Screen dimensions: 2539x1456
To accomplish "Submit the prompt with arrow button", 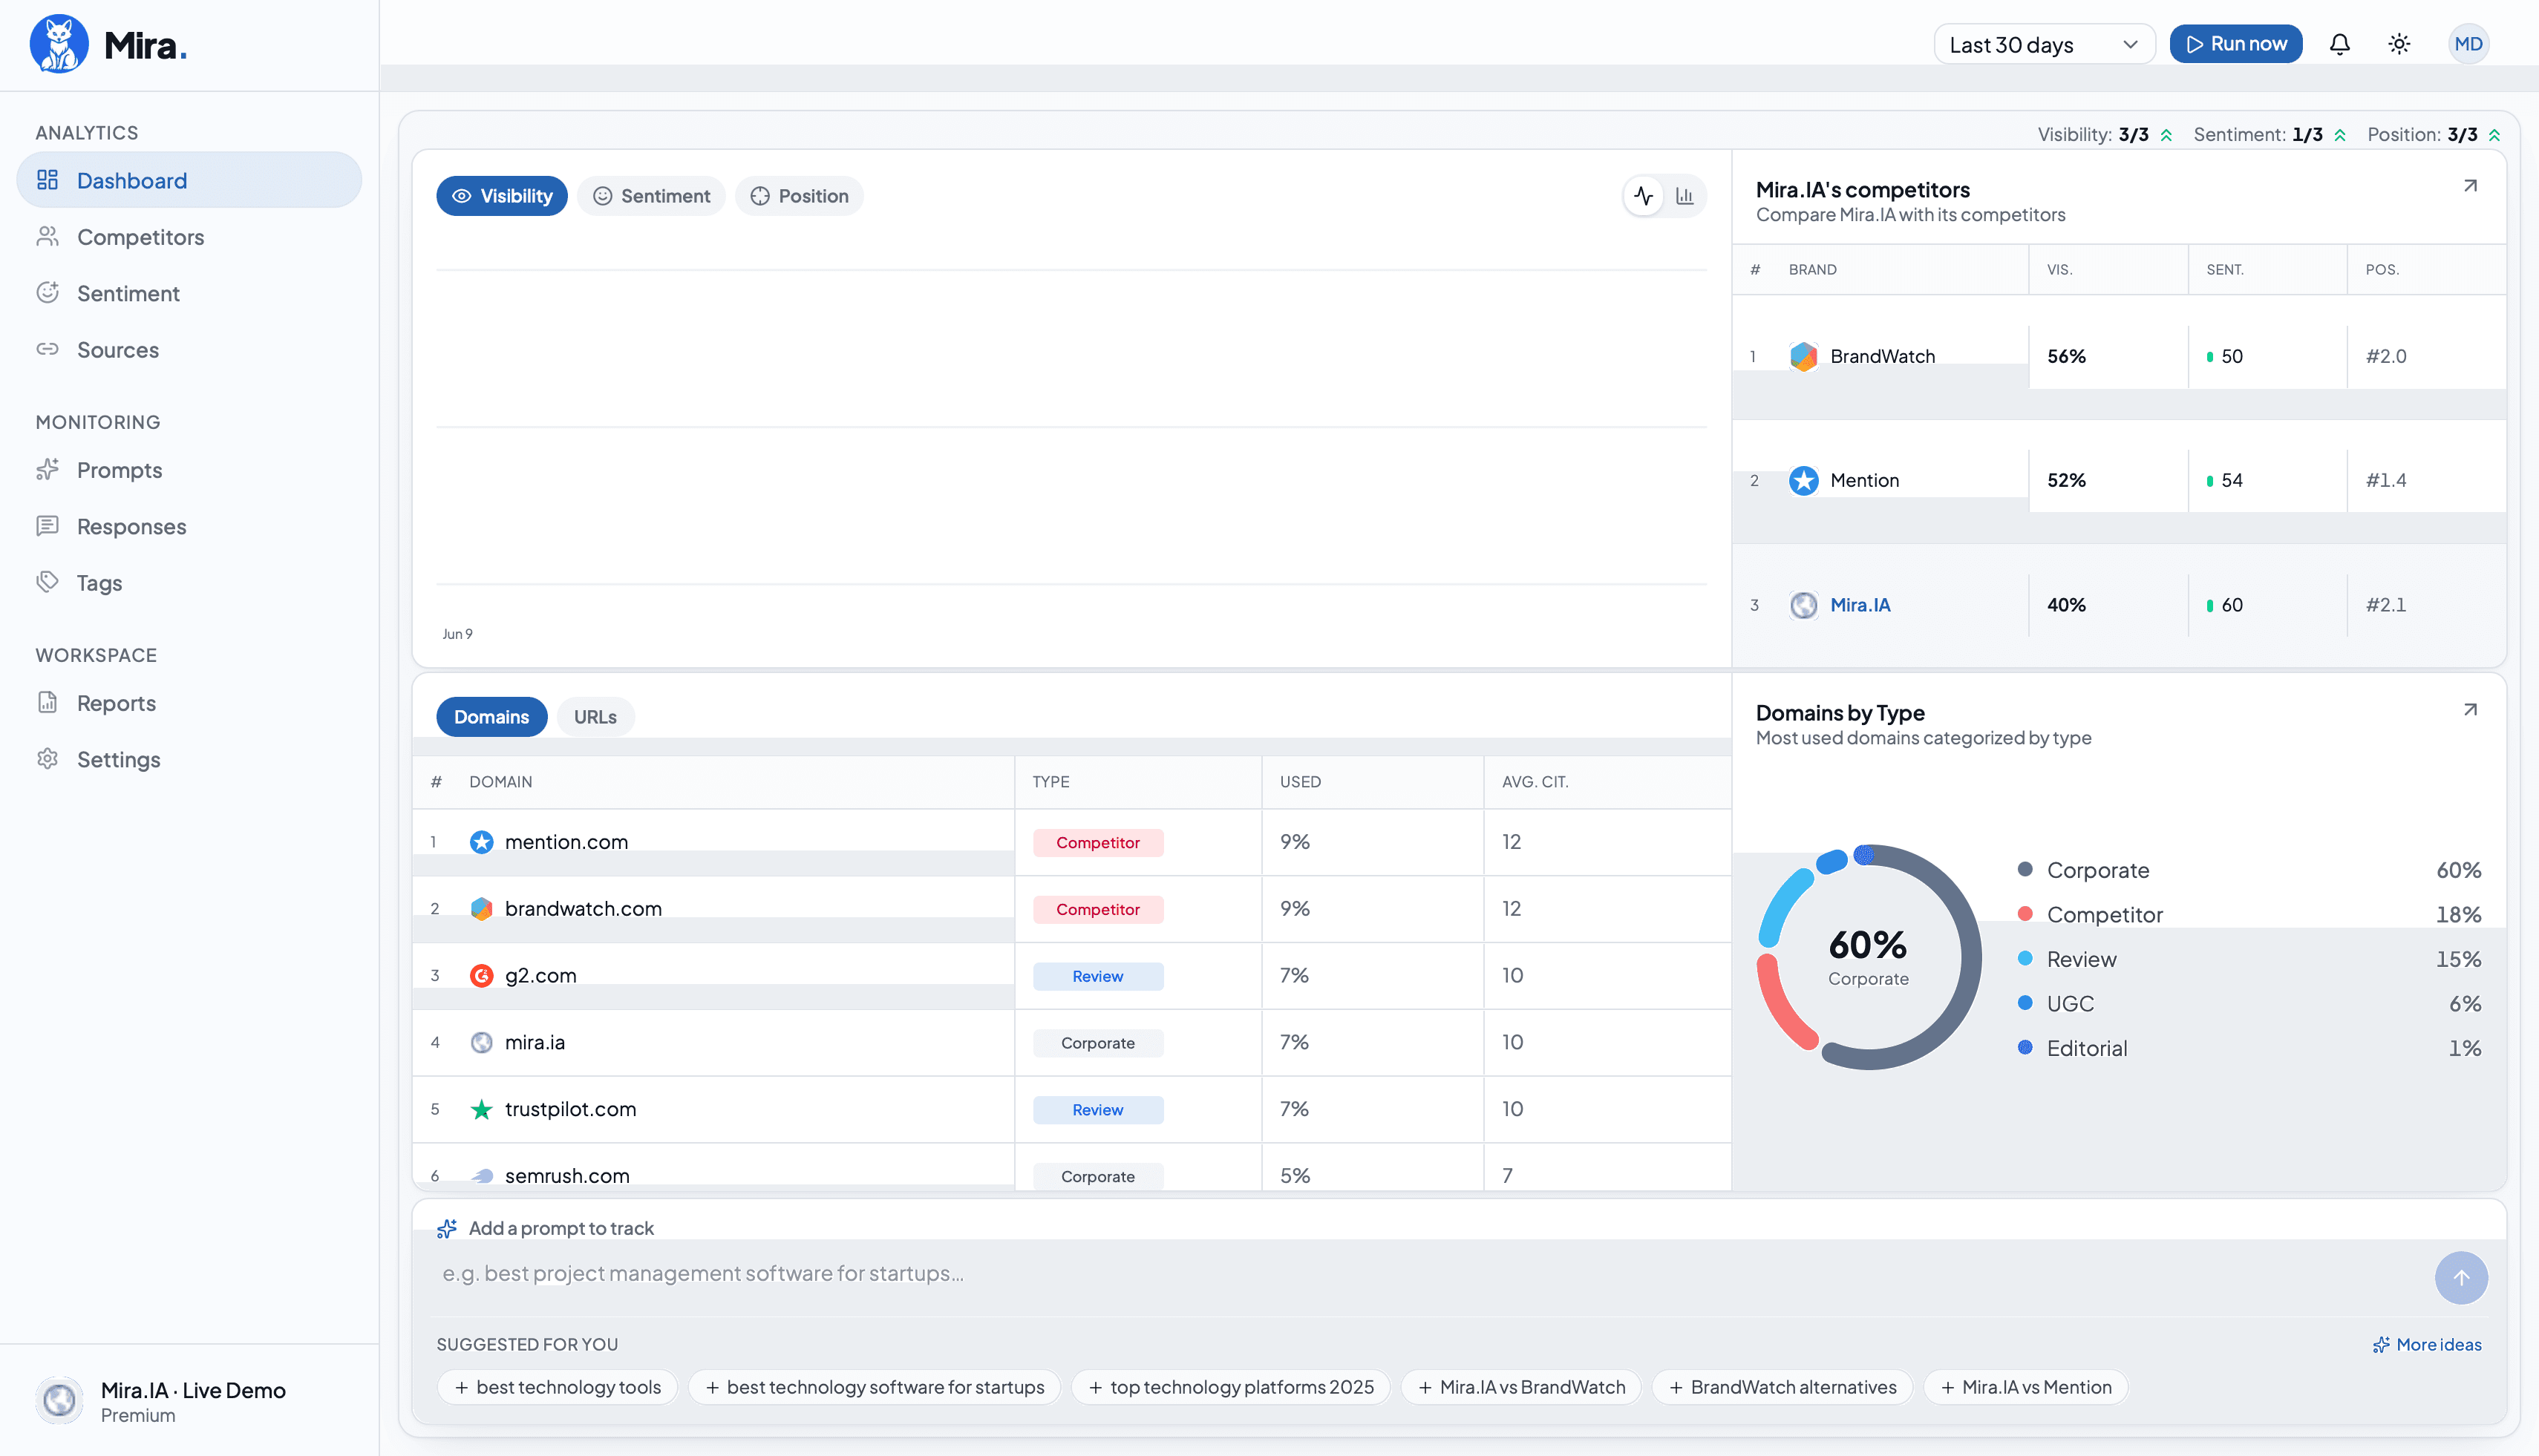I will pos(2461,1277).
